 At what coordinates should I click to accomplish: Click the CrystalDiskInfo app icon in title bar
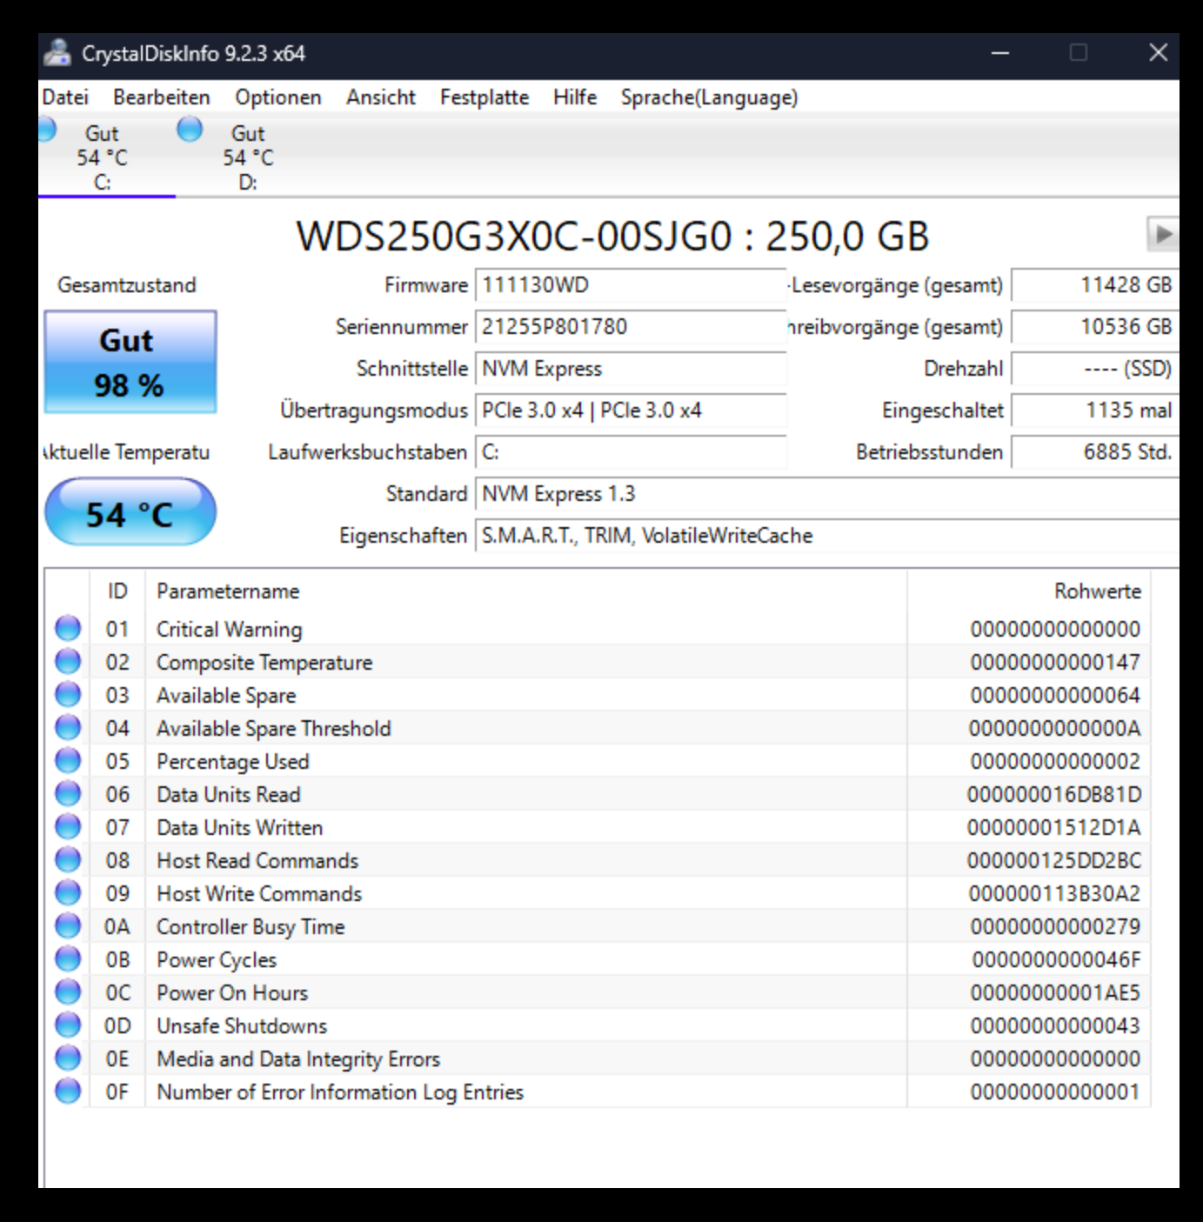tap(57, 53)
